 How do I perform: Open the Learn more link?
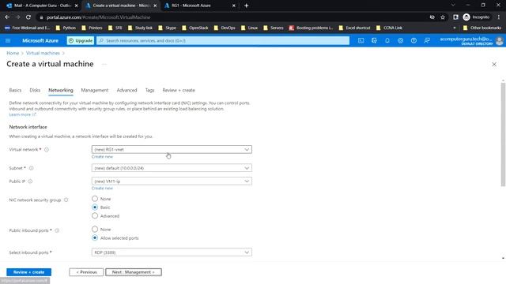click(22, 114)
